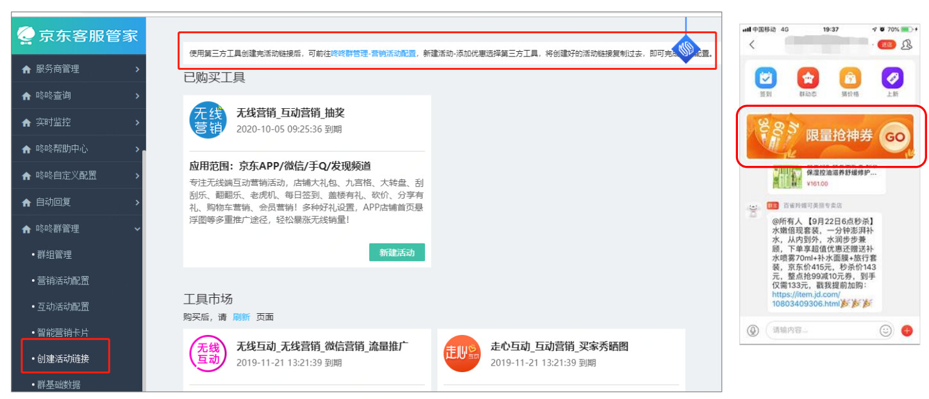Tap the back arrow in phone chat
Screen dimensions: 929x399
pos(752,45)
